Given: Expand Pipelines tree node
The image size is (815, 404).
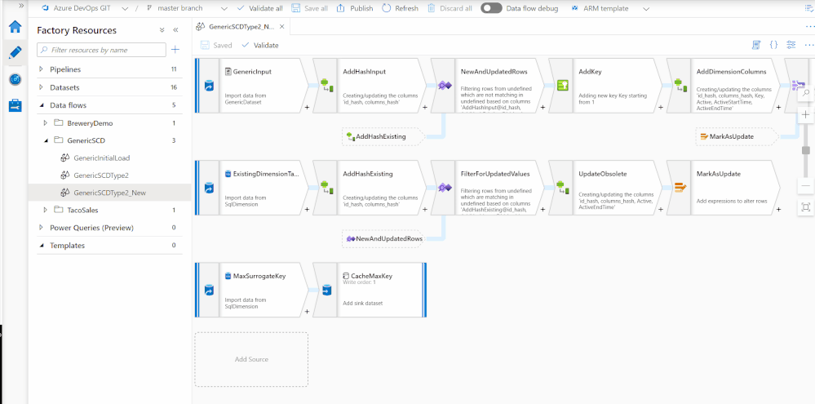Looking at the screenshot, I should [x=41, y=69].
